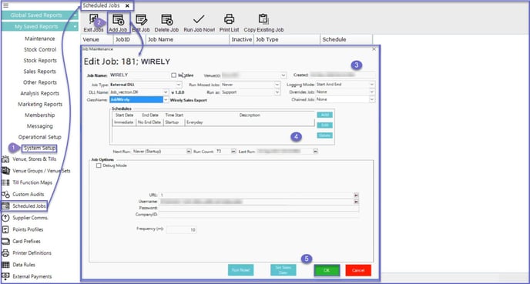530x284 pixels.
Task: Open the Logging Mode dropdown
Action: point(372,85)
